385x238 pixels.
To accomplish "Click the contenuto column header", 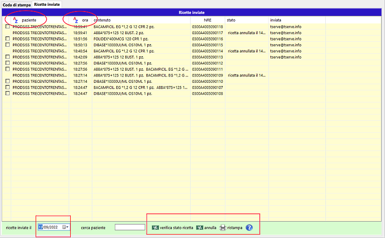I will click(x=102, y=20).
